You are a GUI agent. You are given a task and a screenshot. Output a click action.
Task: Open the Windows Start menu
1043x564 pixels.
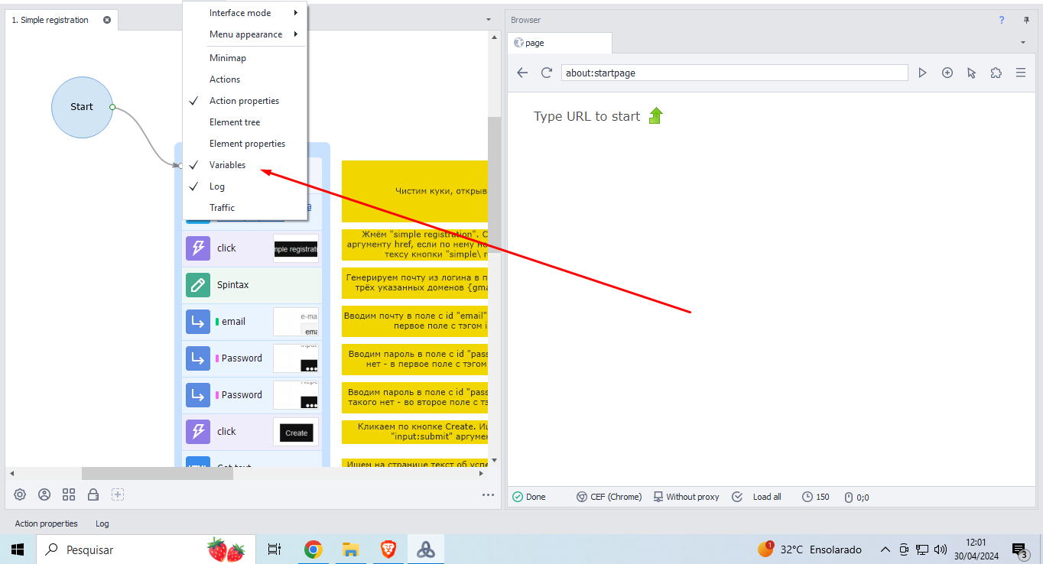coord(18,549)
